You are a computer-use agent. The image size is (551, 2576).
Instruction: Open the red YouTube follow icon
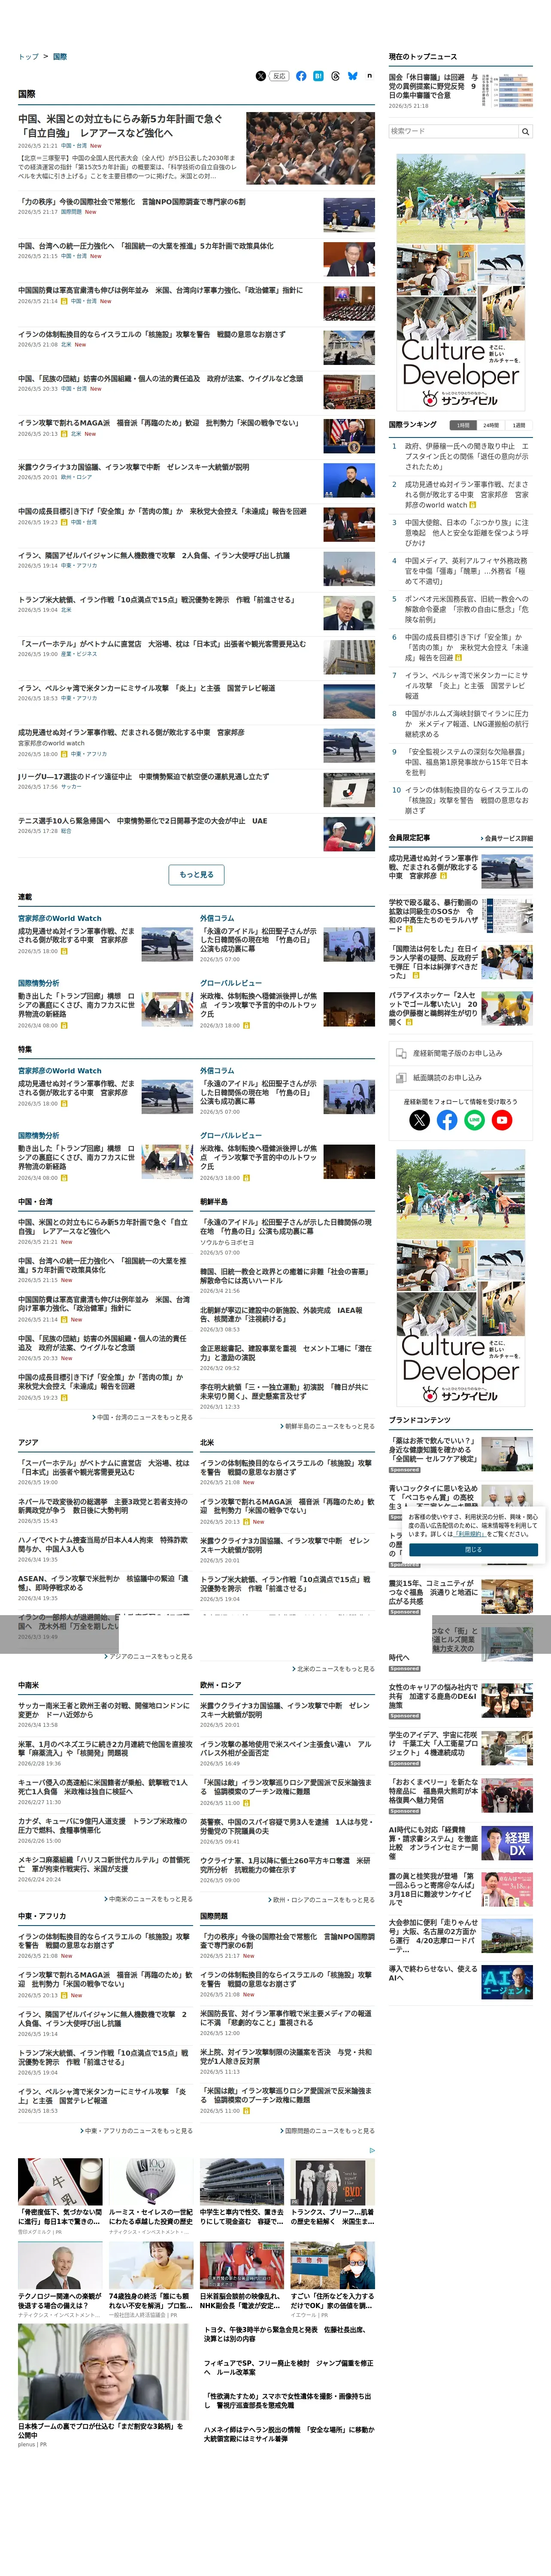[502, 1120]
